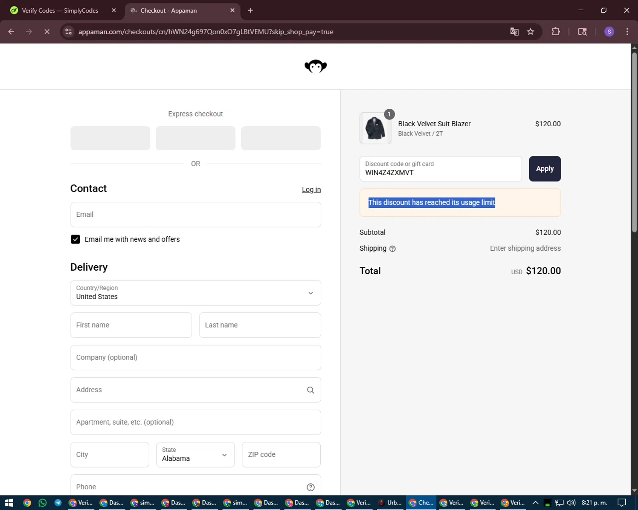Close the Verify Codes — SimplyCodes tab
The image size is (638, 510).
tap(114, 10)
